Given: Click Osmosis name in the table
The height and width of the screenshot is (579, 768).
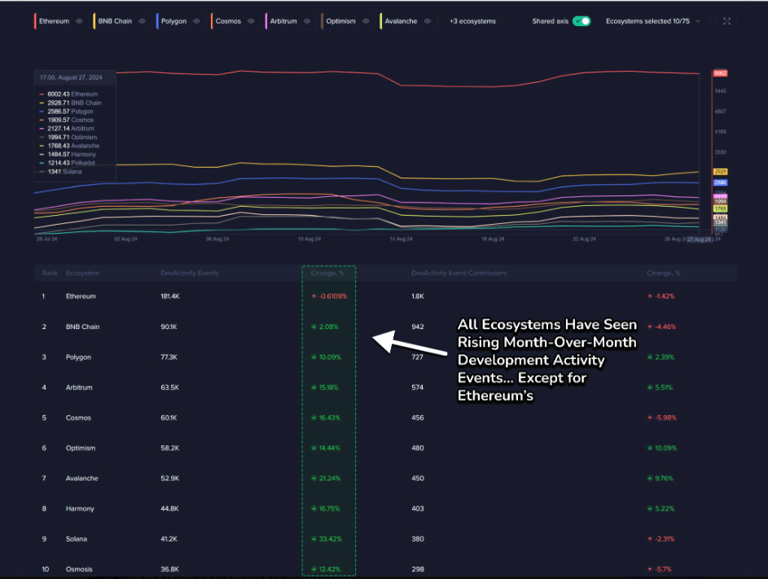Looking at the screenshot, I should click(79, 569).
